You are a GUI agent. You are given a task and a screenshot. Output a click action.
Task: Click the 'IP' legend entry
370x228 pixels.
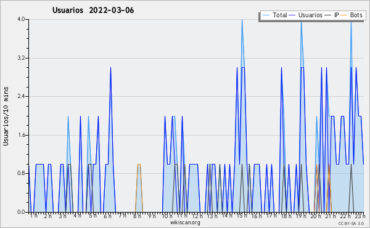coord(332,15)
